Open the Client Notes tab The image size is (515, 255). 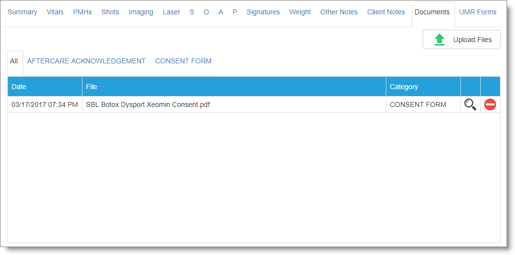point(386,12)
